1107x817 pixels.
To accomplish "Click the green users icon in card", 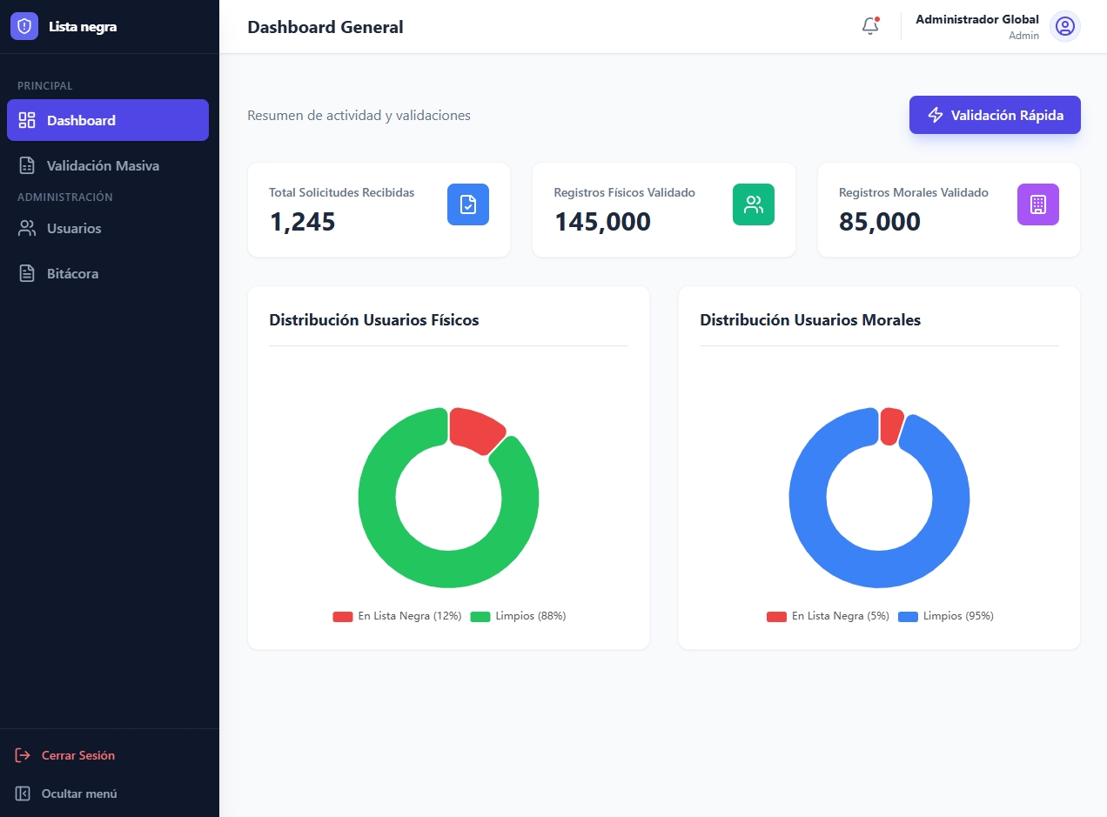I will tap(753, 204).
